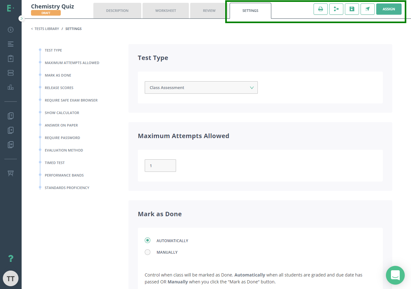Collapse the left navigation with the chevron
The image size is (411, 289).
coord(22,18)
